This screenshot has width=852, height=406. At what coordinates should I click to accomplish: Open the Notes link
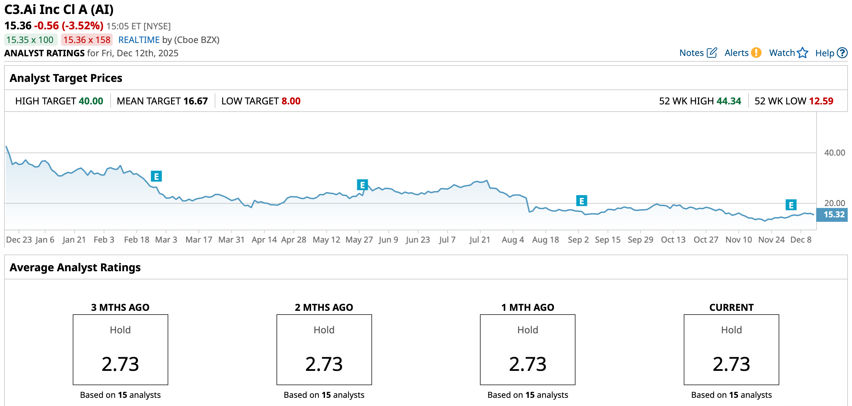[x=692, y=53]
